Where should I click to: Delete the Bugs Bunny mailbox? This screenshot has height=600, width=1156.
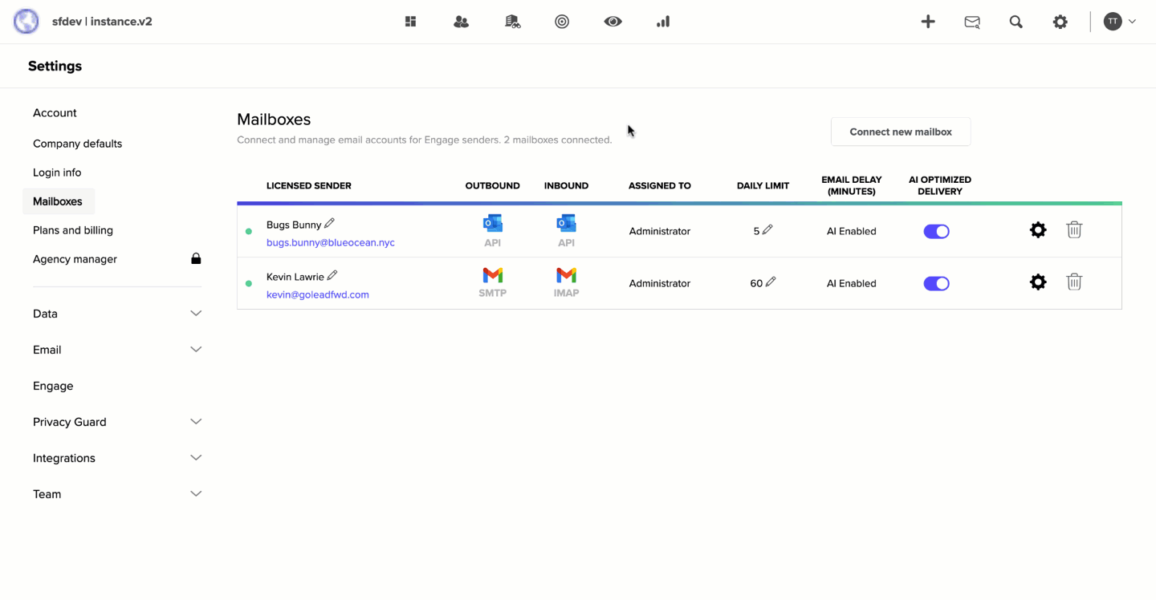1074,230
